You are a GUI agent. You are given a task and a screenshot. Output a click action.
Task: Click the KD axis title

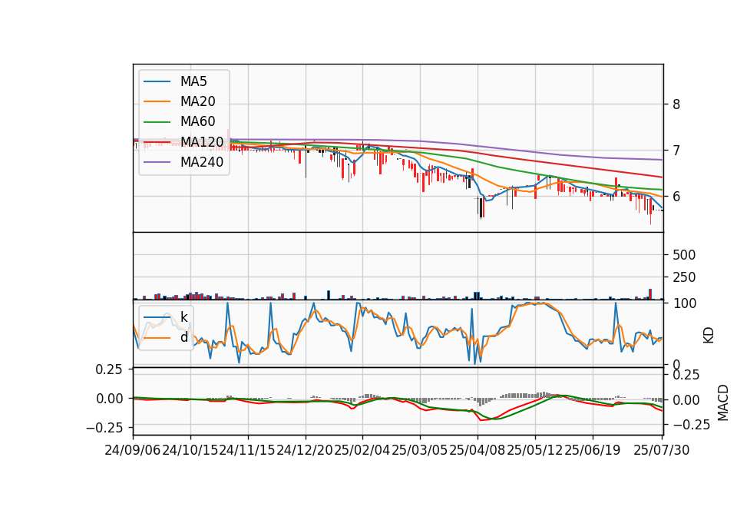point(709,335)
